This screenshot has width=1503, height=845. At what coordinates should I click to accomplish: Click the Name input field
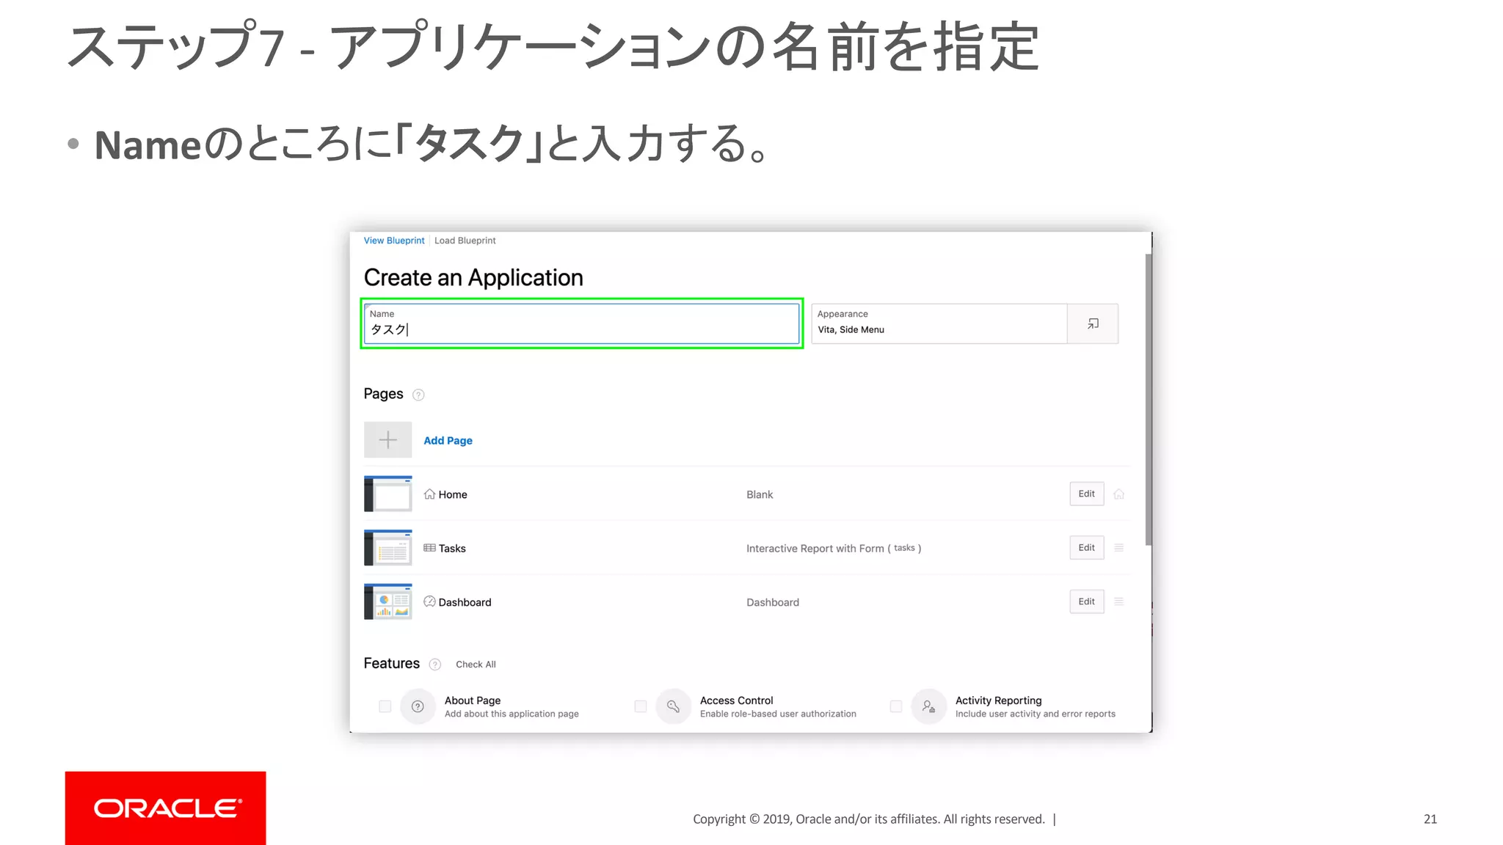pyautogui.click(x=581, y=323)
